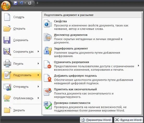The height and width of the screenshot is (123, 144).
Task: Click the floppy disk icon beside Сохранить
Action: pyautogui.click(x=7, y=40)
